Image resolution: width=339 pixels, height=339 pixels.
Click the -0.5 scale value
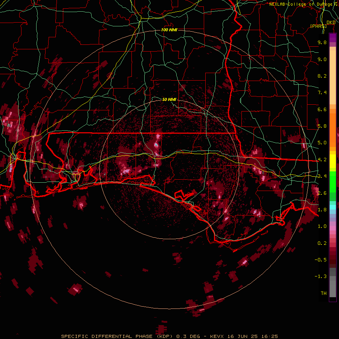321,260
